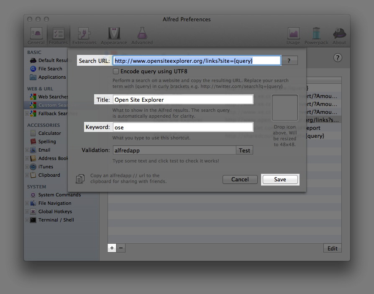The image size is (374, 294).
Task: Click the question mark beside Search URL
Action: (x=289, y=61)
